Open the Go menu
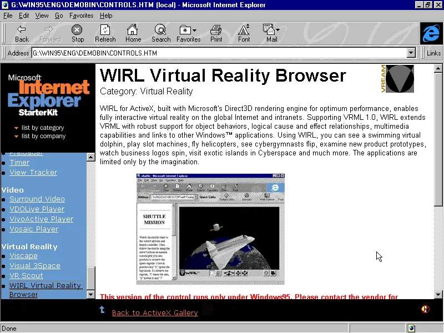Screen dimensions: 444x333 click(x=59, y=16)
